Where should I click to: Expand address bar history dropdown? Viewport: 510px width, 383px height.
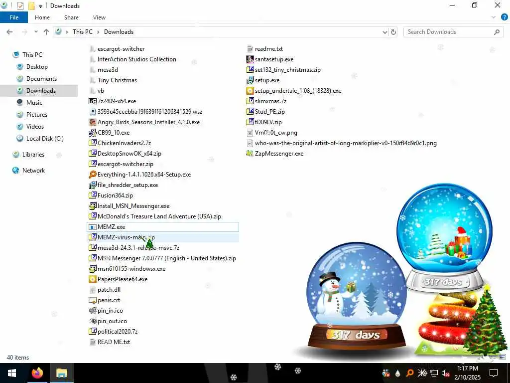coord(385,32)
